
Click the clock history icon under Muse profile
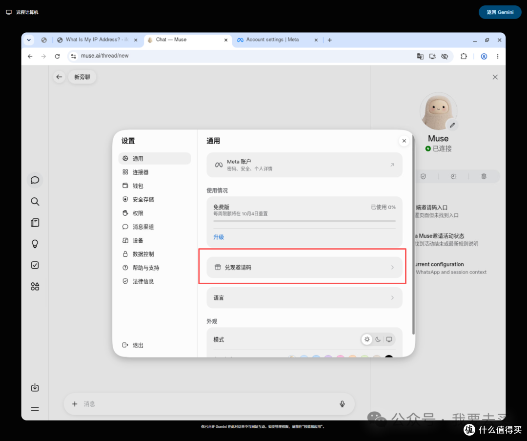(x=453, y=176)
